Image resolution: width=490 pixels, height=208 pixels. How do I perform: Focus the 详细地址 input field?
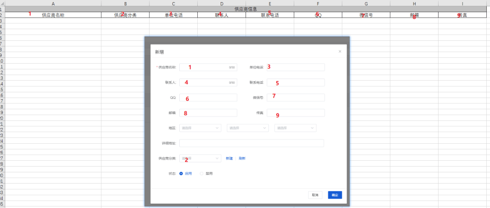[251, 143]
